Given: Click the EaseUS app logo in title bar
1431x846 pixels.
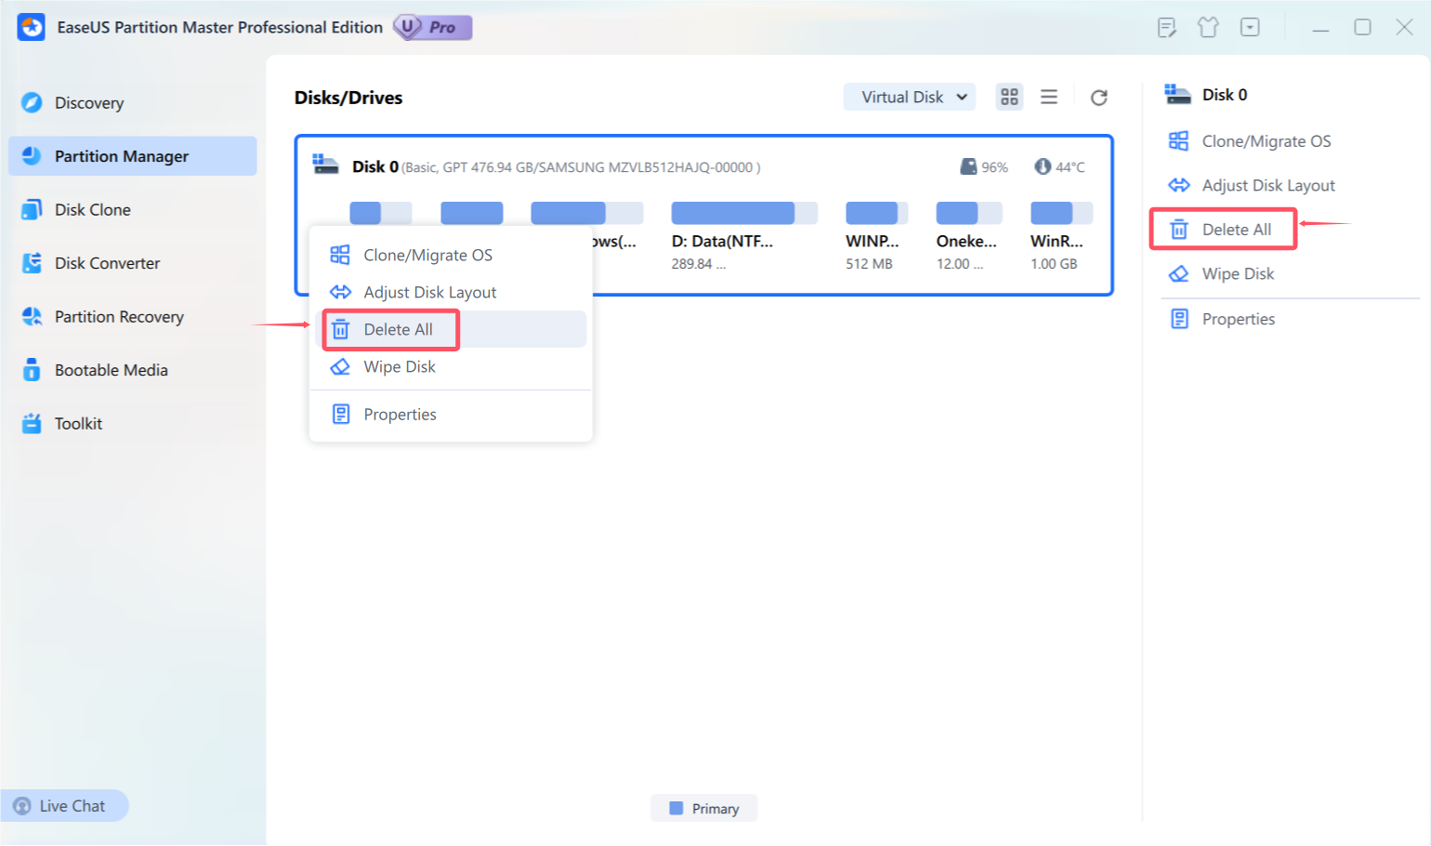Looking at the screenshot, I should pyautogui.click(x=31, y=27).
